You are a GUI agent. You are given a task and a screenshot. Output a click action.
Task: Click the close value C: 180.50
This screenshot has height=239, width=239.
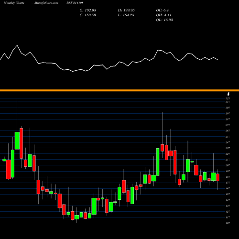pyautogui.click(x=87, y=15)
